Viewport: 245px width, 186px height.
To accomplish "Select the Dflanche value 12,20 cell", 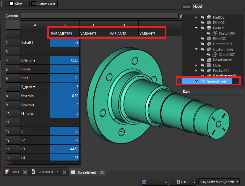I will pyautogui.click(x=64, y=60).
